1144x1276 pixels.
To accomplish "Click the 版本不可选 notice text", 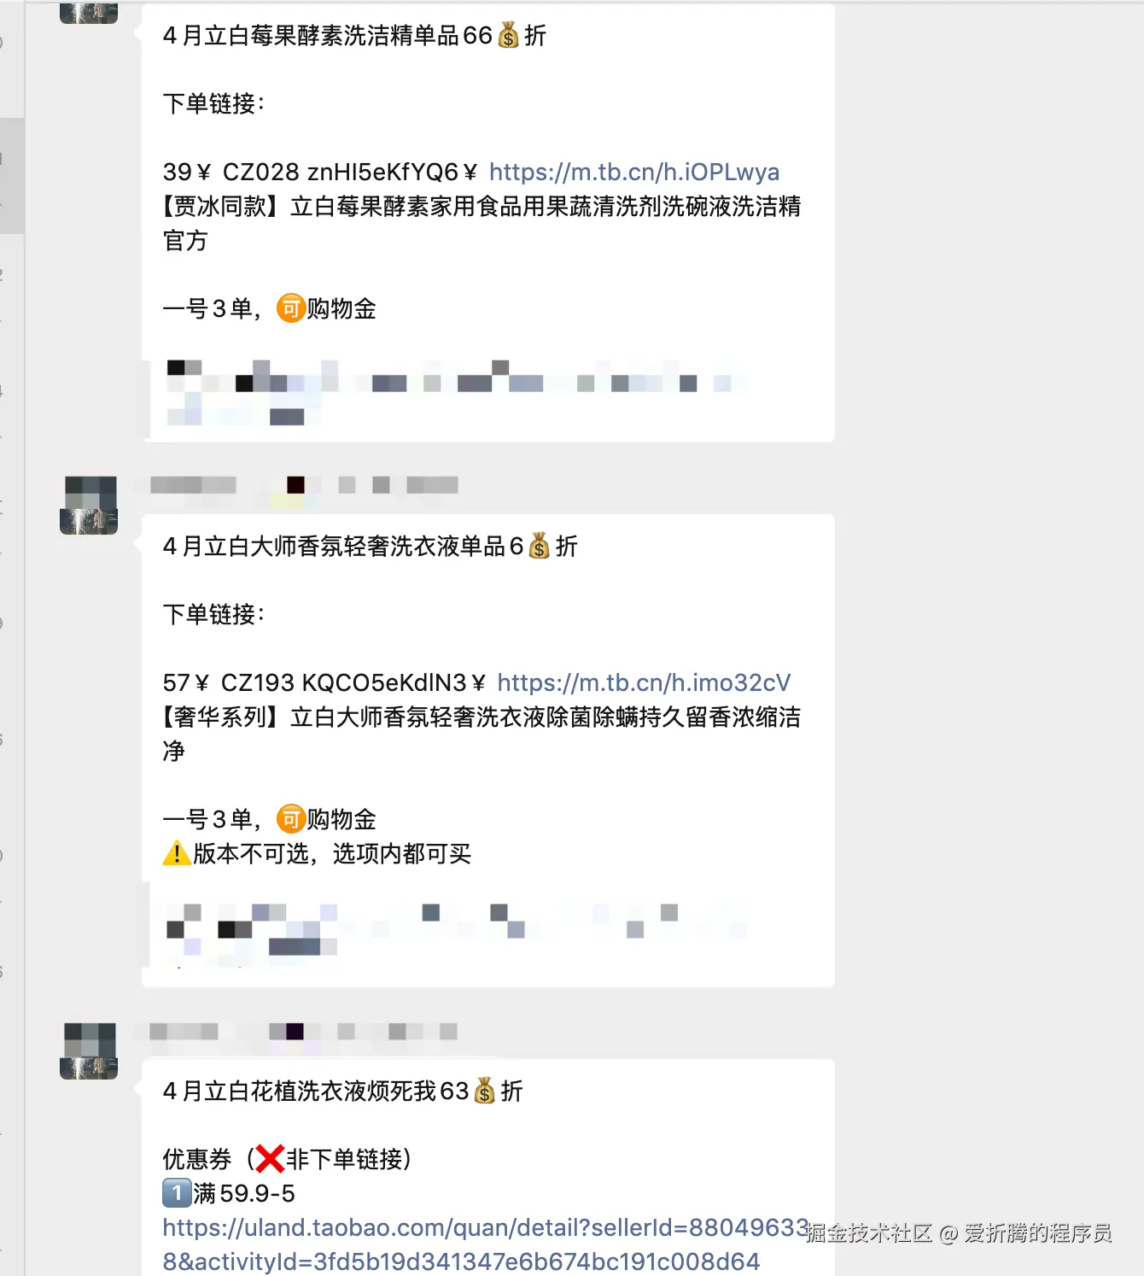I will [332, 853].
